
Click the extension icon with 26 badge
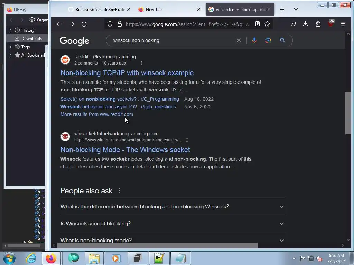pyautogui.click(x=331, y=23)
